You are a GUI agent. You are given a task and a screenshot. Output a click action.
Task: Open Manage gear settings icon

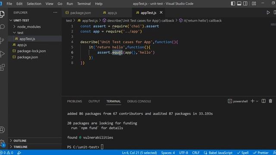click(2, 143)
